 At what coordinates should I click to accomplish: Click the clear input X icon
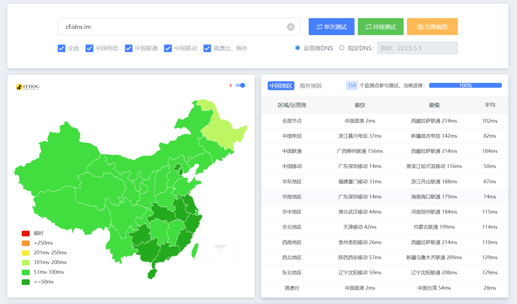tap(291, 27)
